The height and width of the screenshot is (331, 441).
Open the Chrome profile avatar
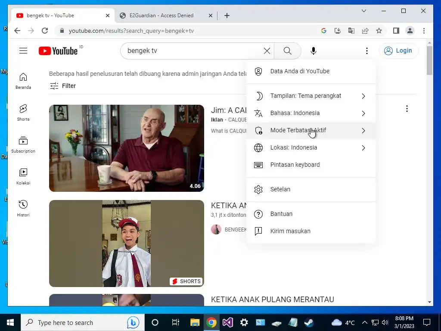[x=410, y=31]
